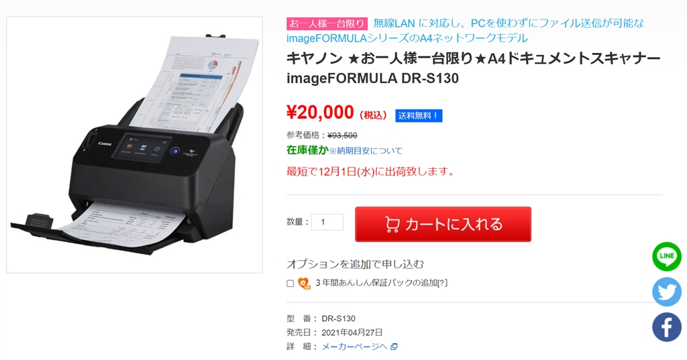This screenshot has height=360, width=687.
Task: Click the 数量 quantity input field
Action: pyautogui.click(x=327, y=222)
